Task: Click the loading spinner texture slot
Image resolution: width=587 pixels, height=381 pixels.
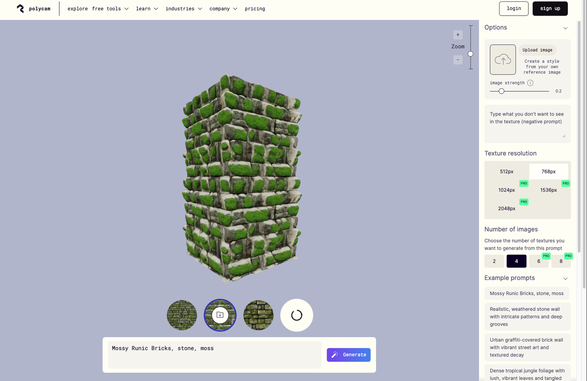Action: tap(297, 315)
